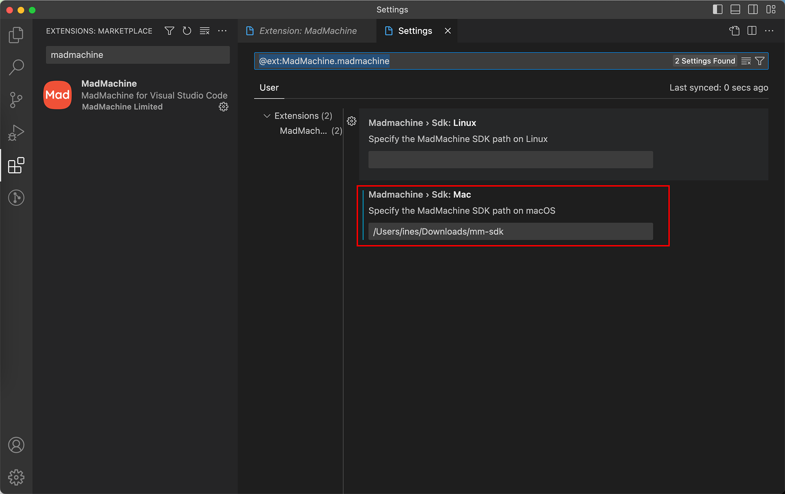Viewport: 785px width, 494px height.
Task: Edit the Sdk: Mac path field
Action: click(x=511, y=231)
